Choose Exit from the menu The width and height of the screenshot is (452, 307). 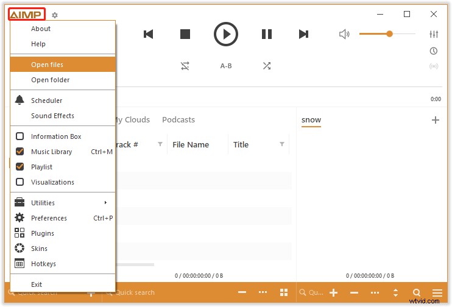(63, 284)
